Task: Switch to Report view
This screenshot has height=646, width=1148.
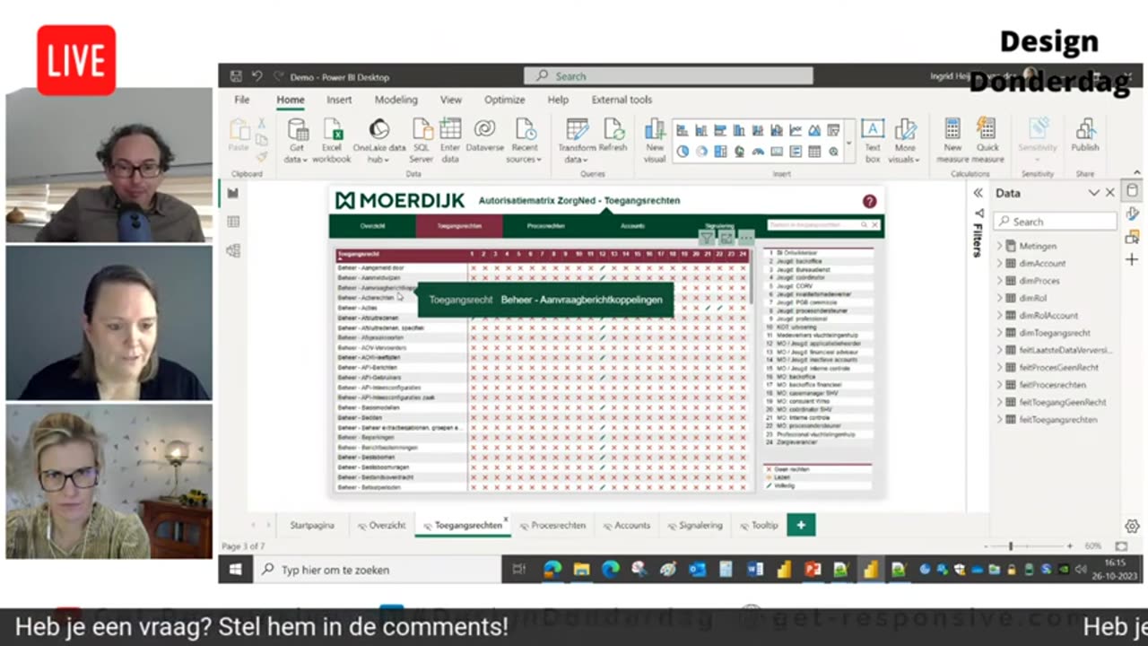Action: pos(233,193)
